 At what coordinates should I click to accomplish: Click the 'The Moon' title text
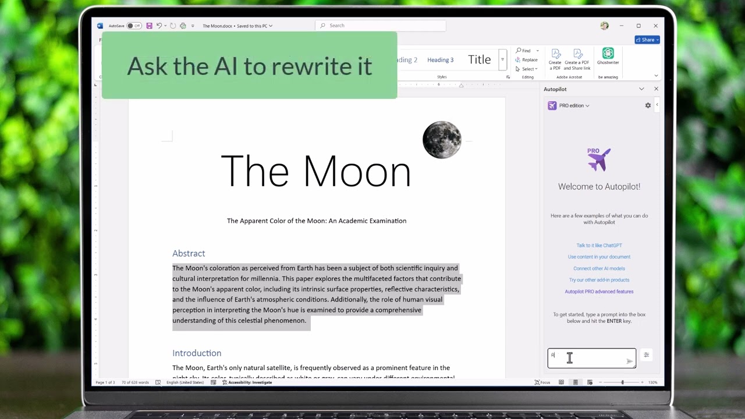pos(316,171)
